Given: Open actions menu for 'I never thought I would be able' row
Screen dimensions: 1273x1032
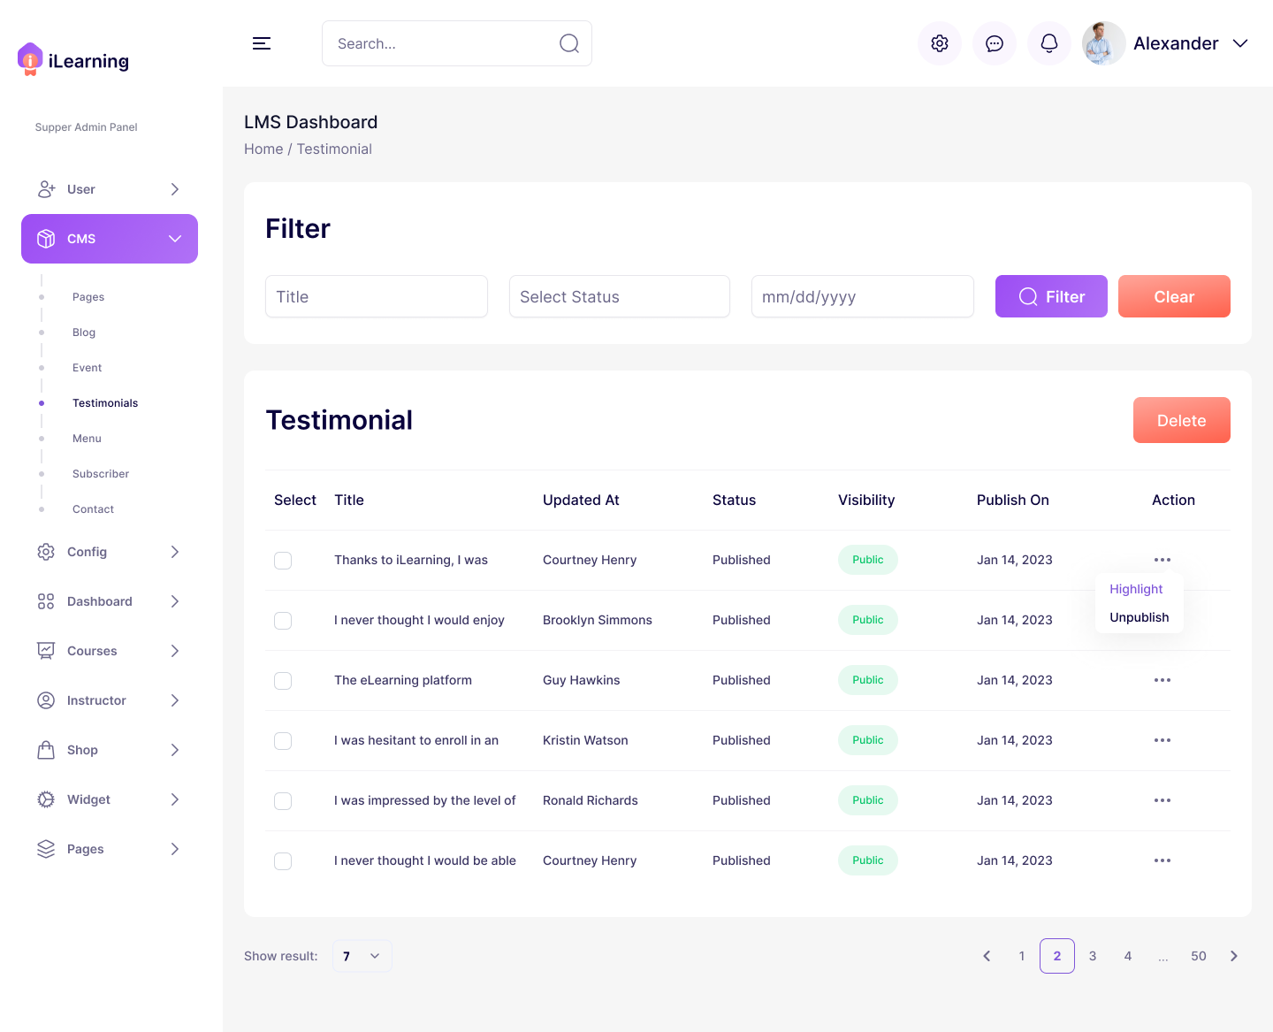Looking at the screenshot, I should coord(1162,860).
